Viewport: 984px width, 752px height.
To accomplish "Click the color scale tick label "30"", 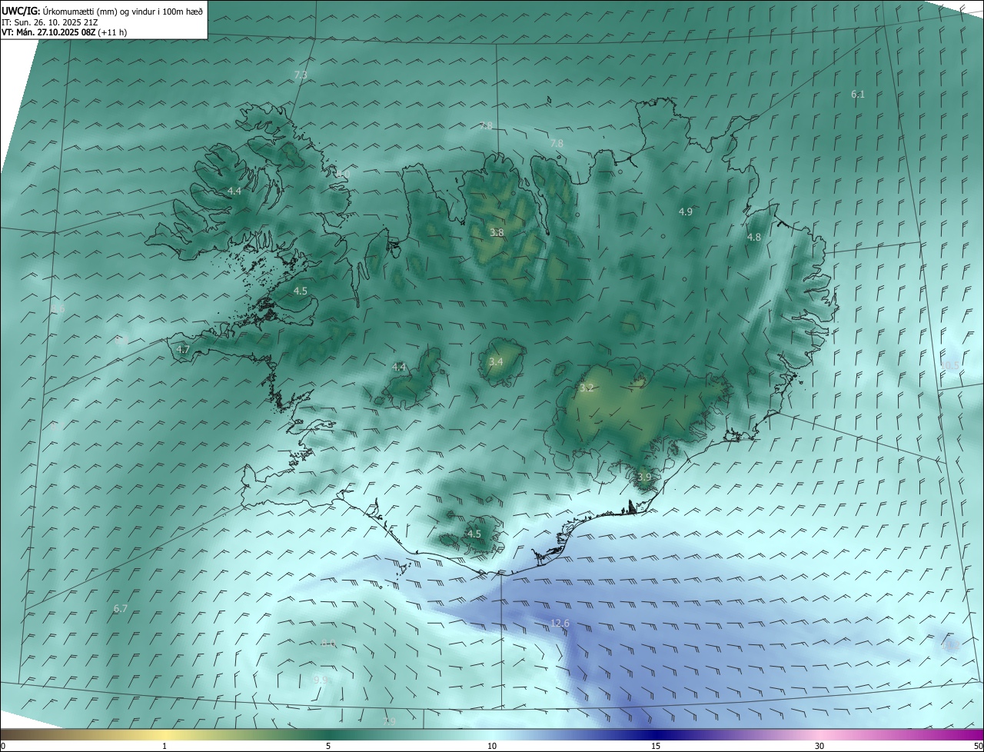I will point(819,746).
